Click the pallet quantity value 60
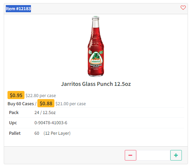Screen dimensions: 190x168 [37, 133]
